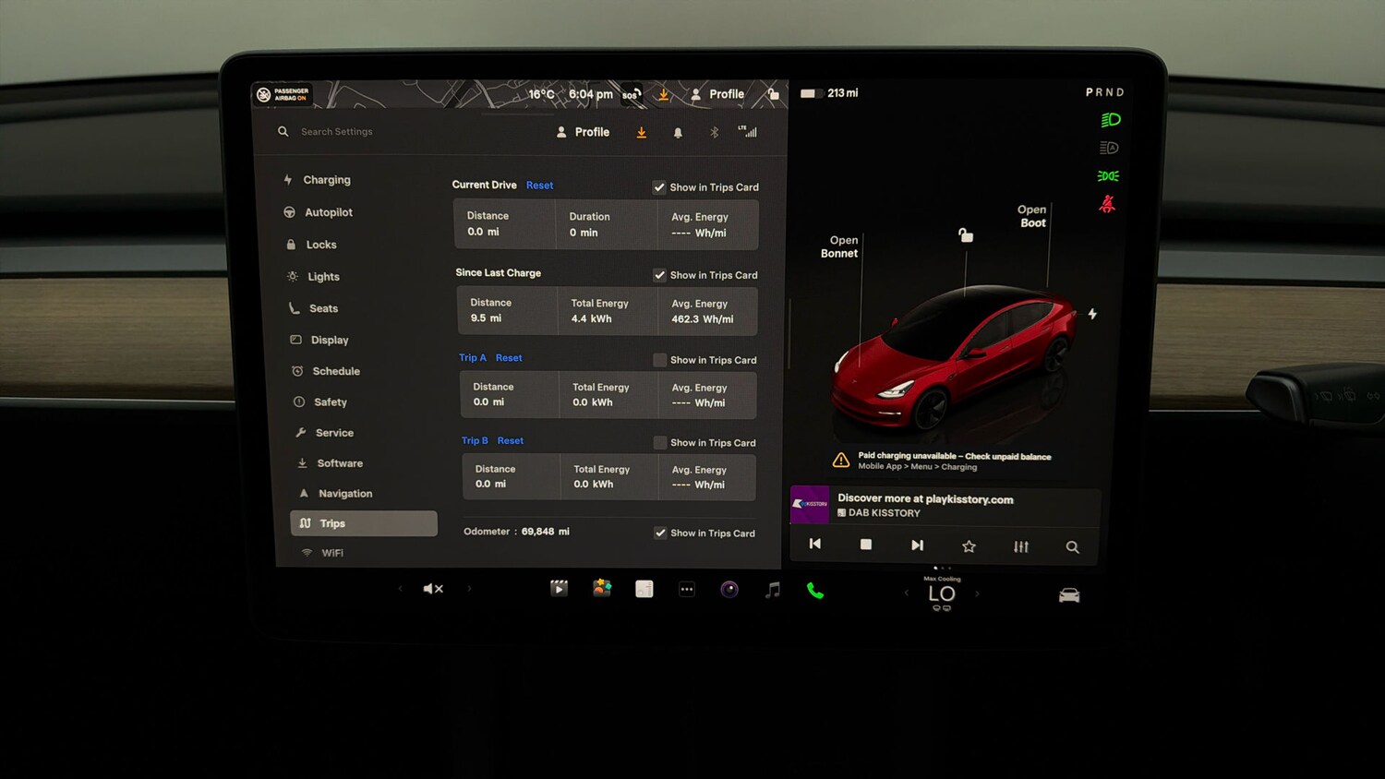This screenshot has width=1385, height=779.
Task: Uncheck Show in Trips Card next to Odometer
Action: [x=659, y=533]
